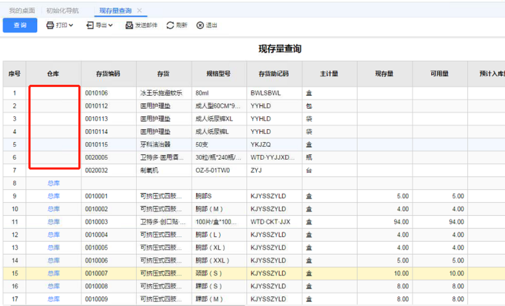Select inventory code 0020032
505x306 pixels.
tap(96, 170)
